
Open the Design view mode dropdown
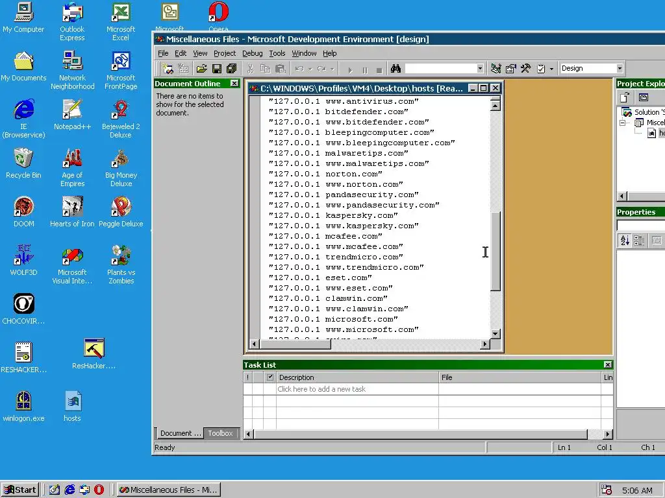pos(619,69)
